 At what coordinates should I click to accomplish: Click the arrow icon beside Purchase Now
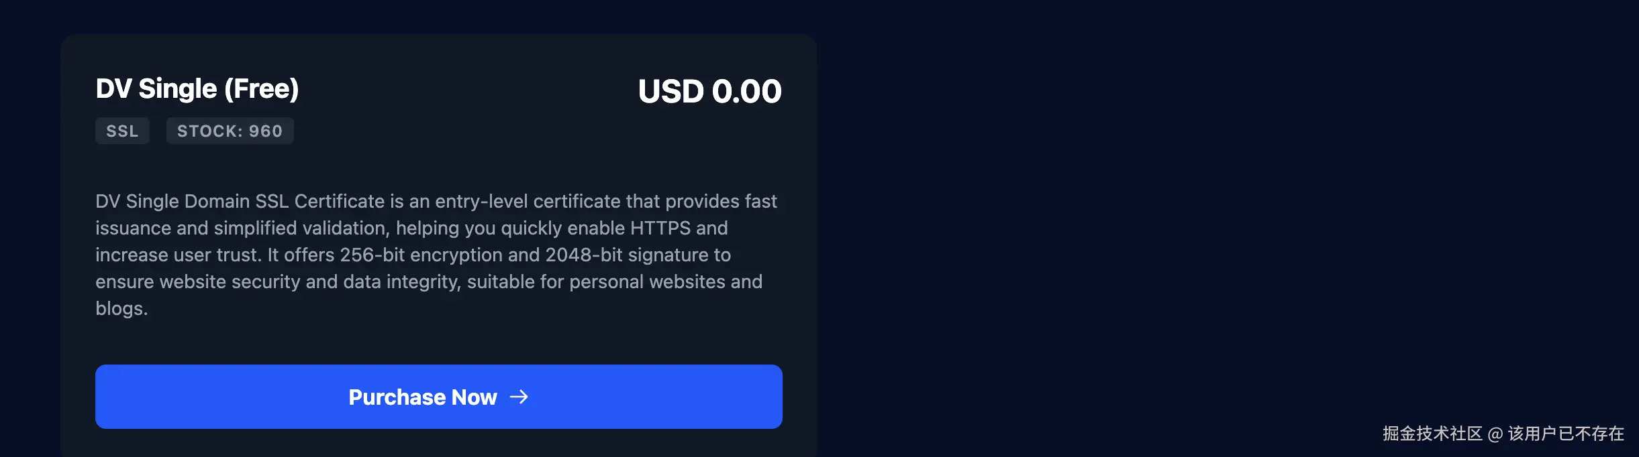(x=519, y=397)
